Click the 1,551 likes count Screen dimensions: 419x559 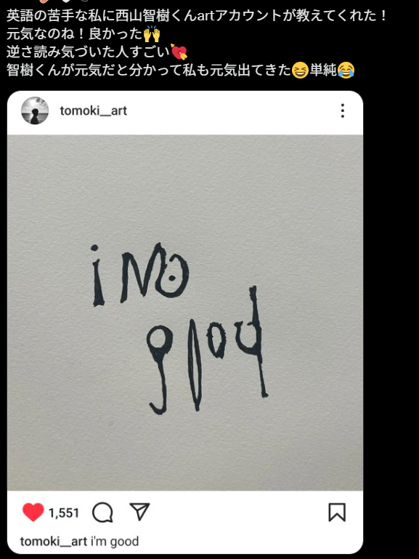pos(64,513)
